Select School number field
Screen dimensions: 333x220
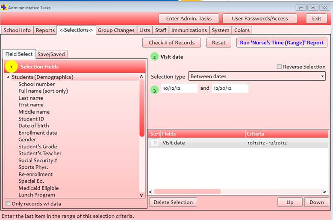pos(36,84)
